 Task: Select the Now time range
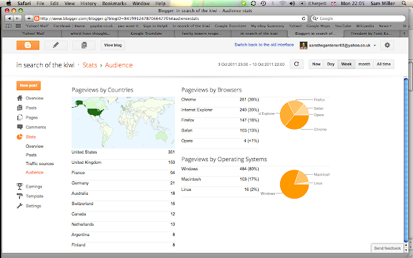point(316,64)
